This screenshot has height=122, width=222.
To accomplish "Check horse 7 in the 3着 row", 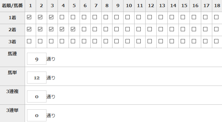I will coord(95,41).
